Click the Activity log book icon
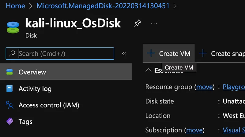 [9, 88]
